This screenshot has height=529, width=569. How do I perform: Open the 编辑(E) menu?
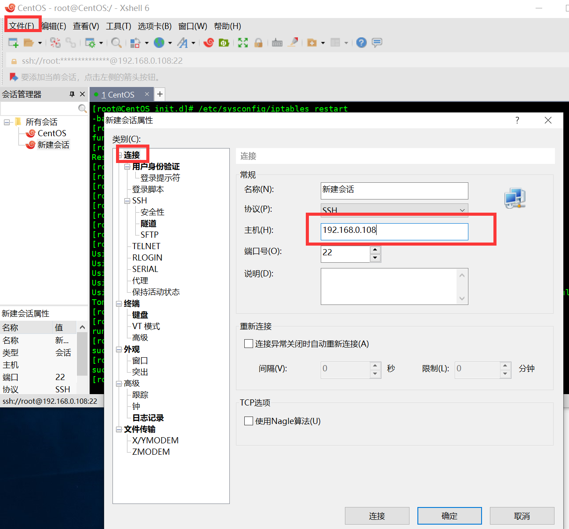click(x=54, y=26)
